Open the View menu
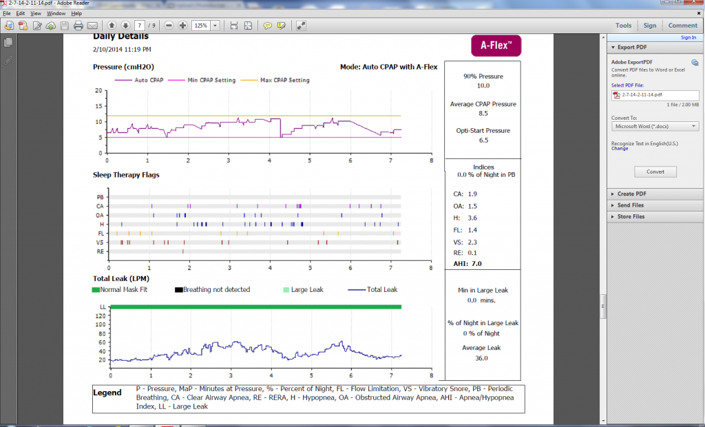The width and height of the screenshot is (705, 427). tap(36, 14)
